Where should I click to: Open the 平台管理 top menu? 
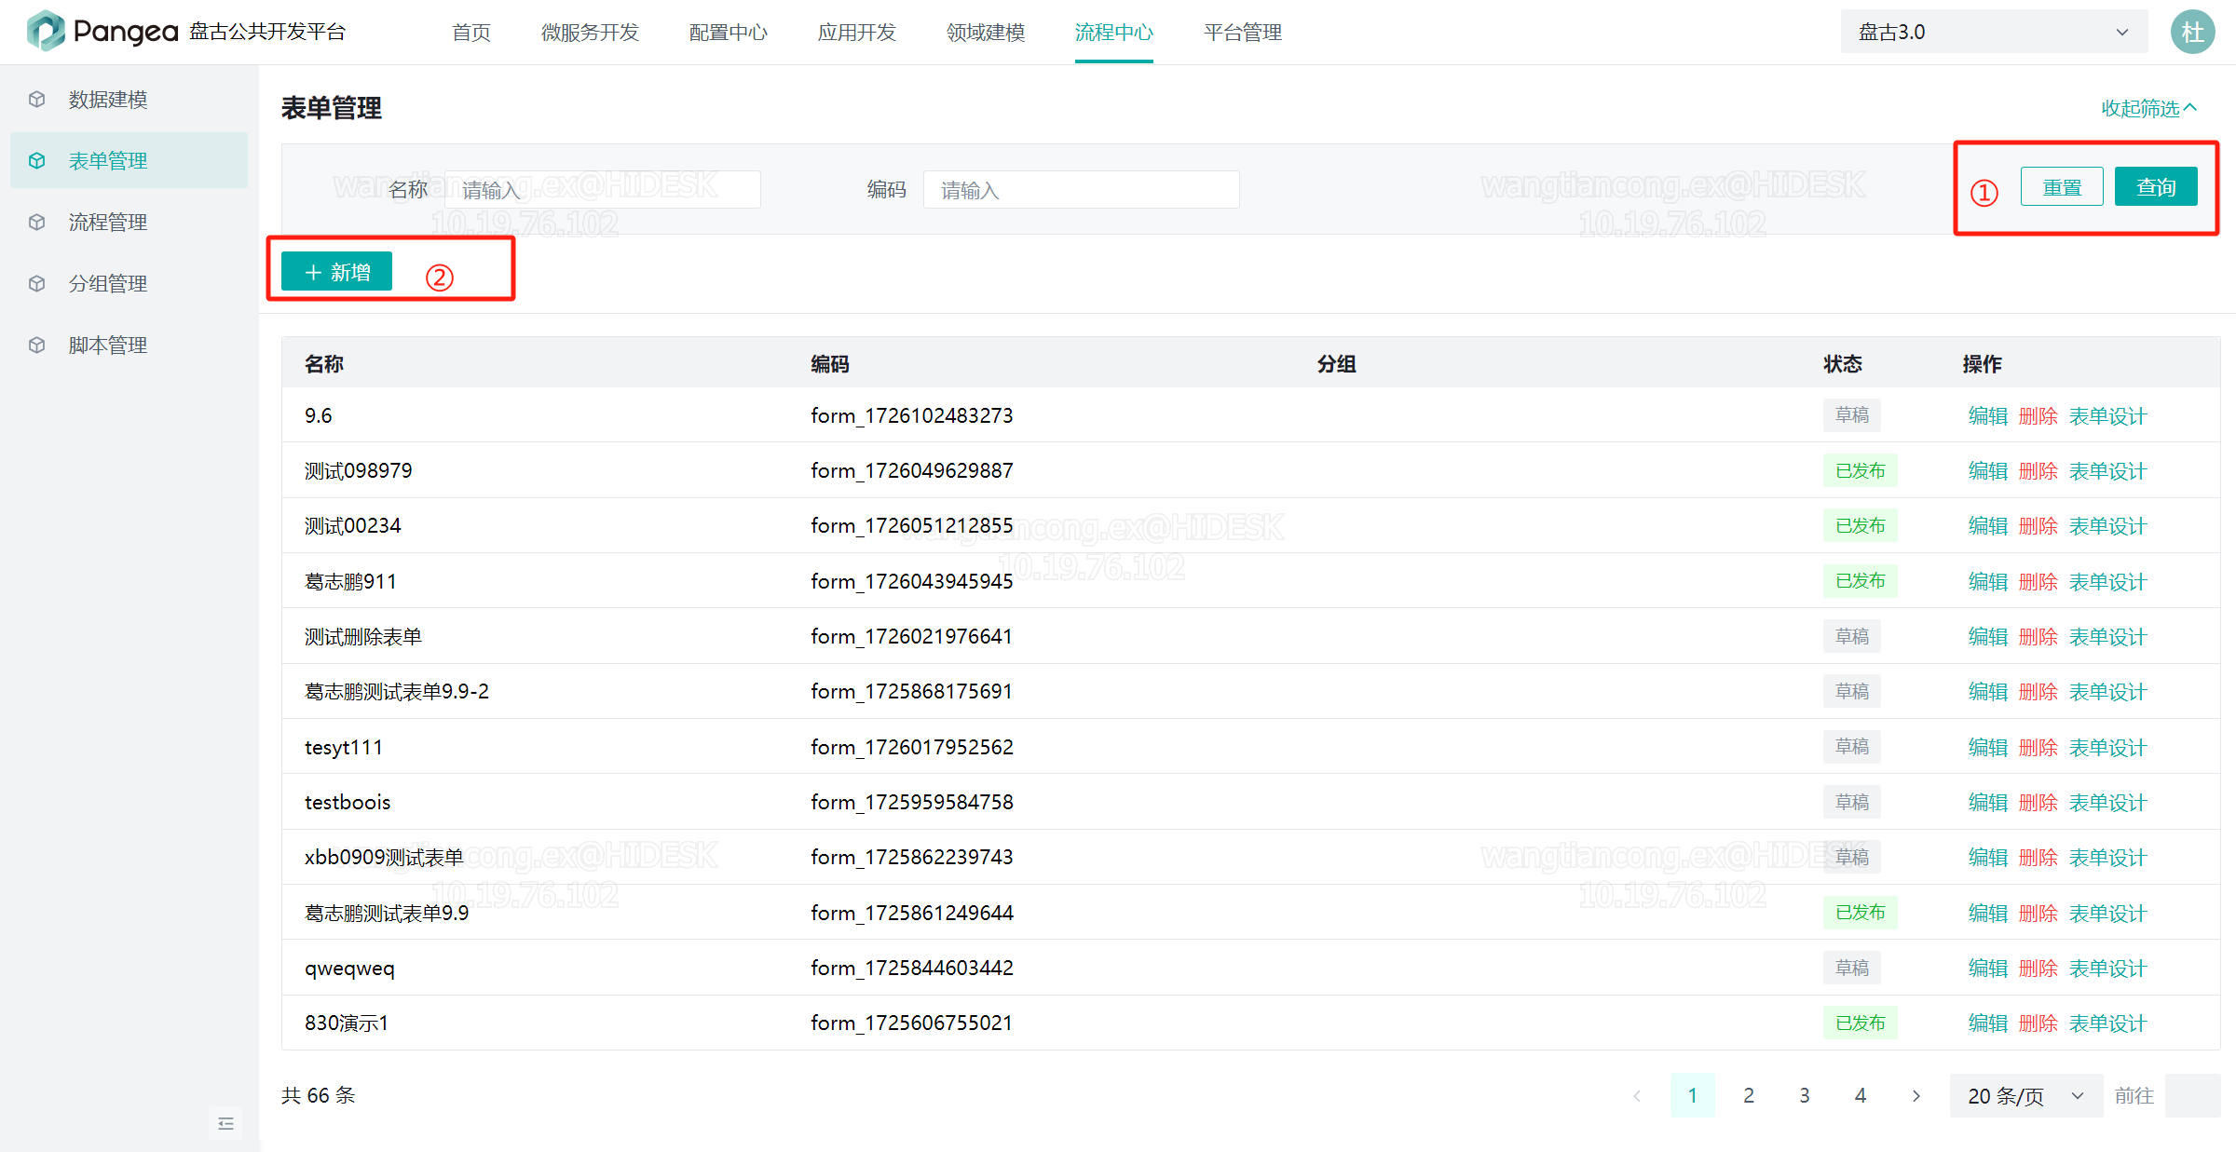point(1243,32)
